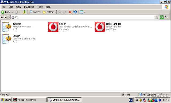Click the VMC Lite taskbar button
Image resolution: width=171 pixels, height=103 pixels.
point(64,100)
